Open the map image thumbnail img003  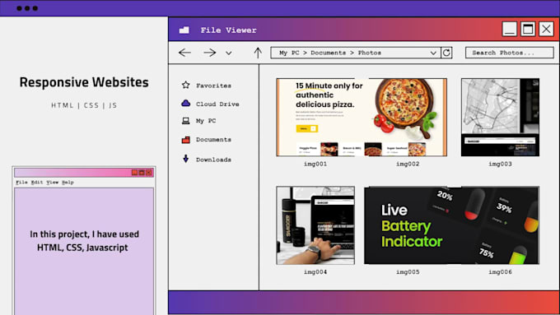pos(500,118)
